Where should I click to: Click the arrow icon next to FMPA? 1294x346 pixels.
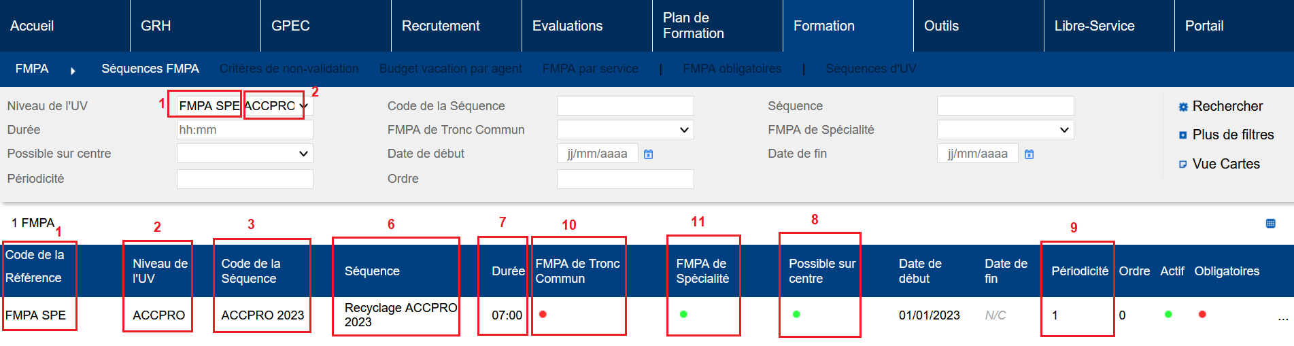tap(73, 70)
